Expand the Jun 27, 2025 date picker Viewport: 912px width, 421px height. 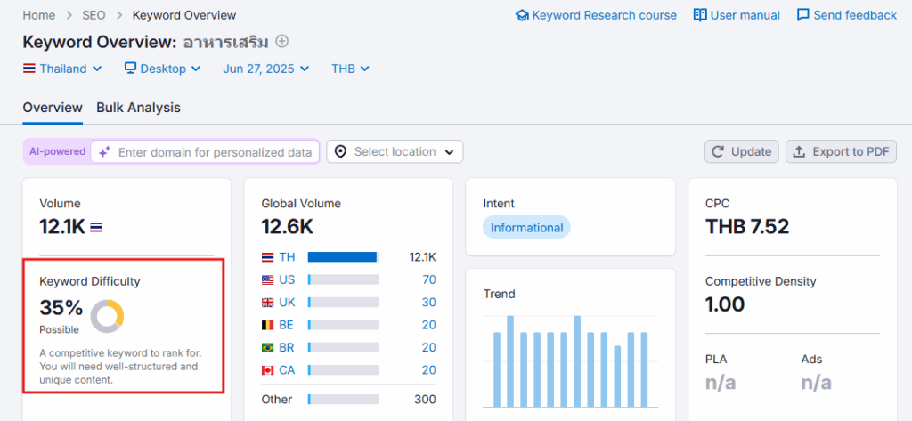click(265, 69)
